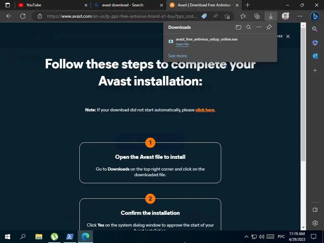Open Microsoft 365 sidebar icon
This screenshot has width=324, height=243.
[x=315, y=43]
